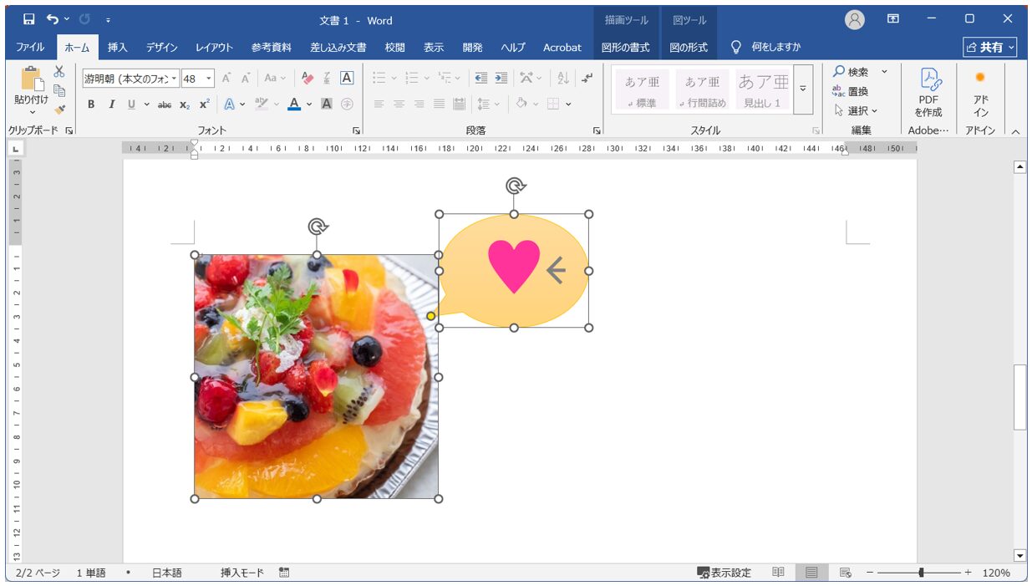Image resolution: width=1032 pixels, height=586 pixels.
Task: Toggle justify text alignment
Action: (x=439, y=104)
